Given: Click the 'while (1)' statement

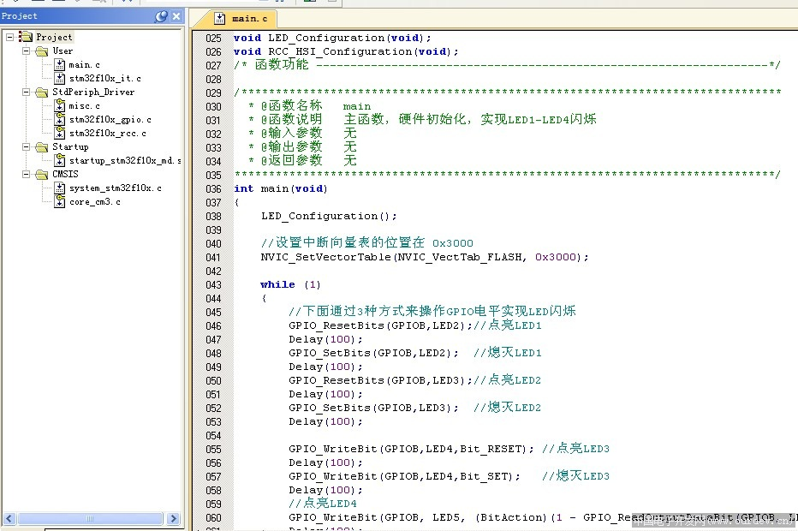Looking at the screenshot, I should click(290, 285).
